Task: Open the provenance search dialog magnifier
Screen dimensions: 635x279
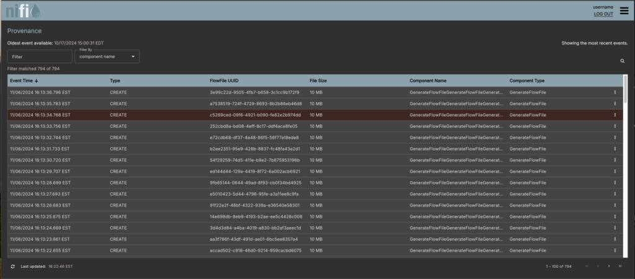Action: (x=622, y=61)
